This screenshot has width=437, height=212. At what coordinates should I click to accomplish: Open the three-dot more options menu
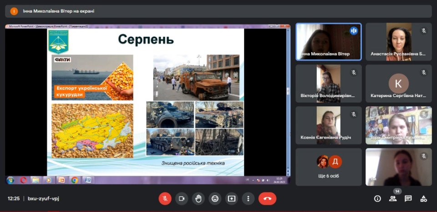coord(248,198)
